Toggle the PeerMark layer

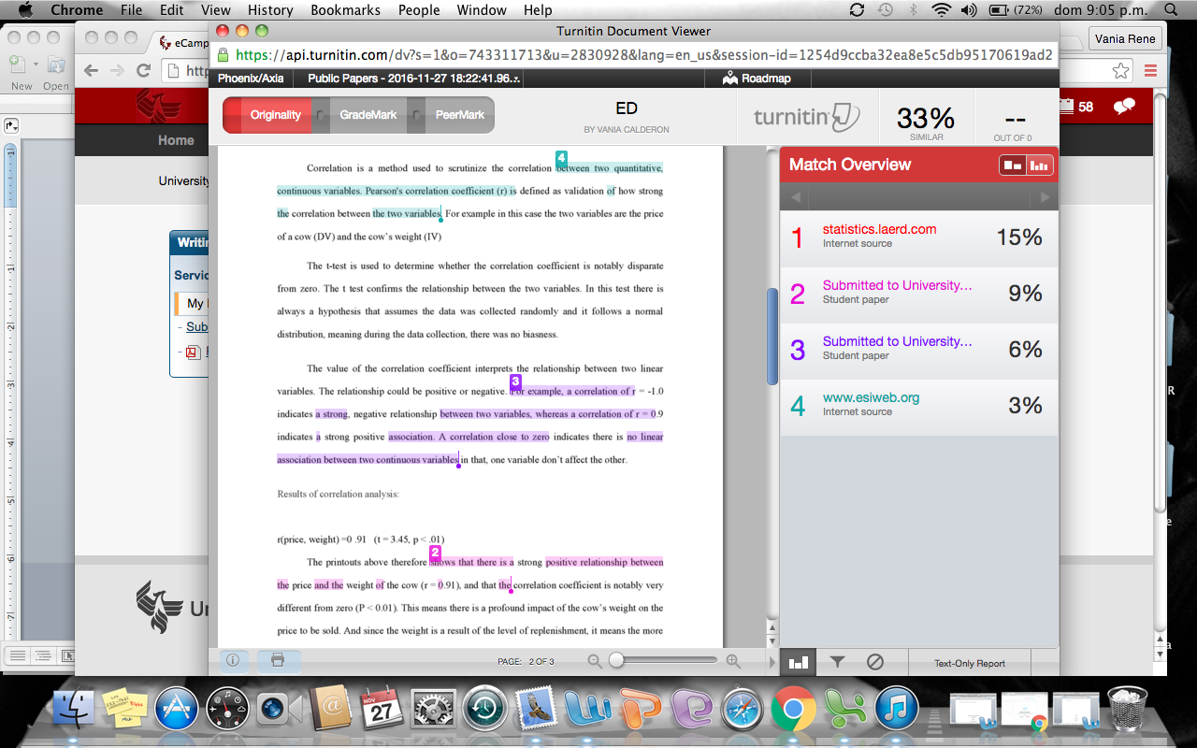coord(459,115)
